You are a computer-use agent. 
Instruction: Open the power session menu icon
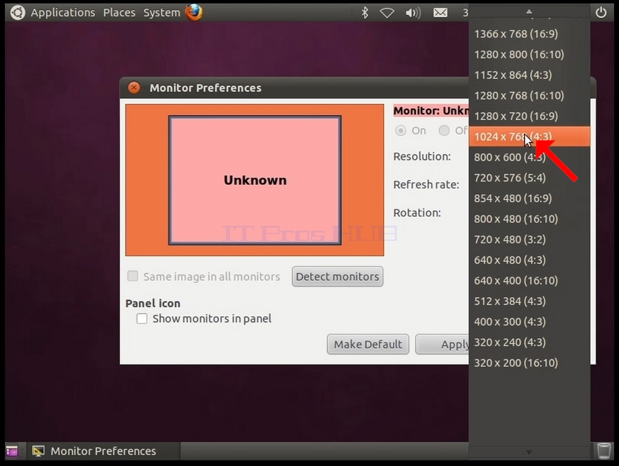tap(601, 13)
